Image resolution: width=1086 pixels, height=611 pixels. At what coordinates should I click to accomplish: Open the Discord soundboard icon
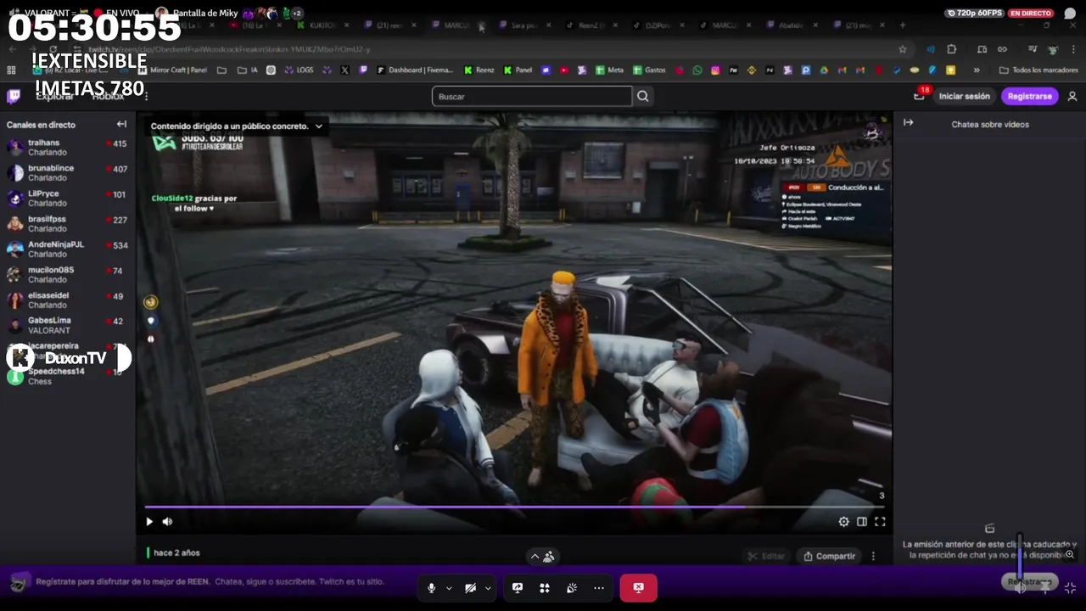pyautogui.click(x=572, y=587)
